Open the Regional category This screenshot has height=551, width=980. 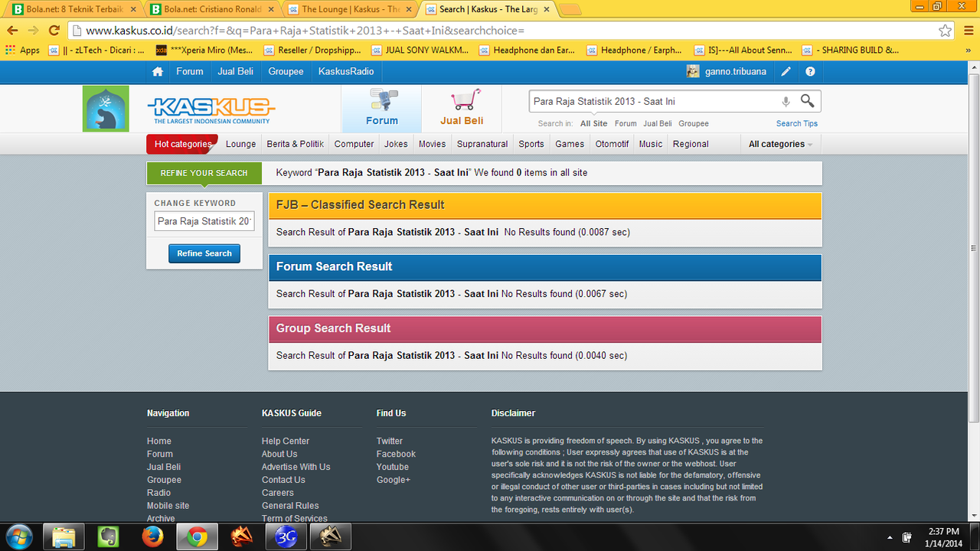(x=691, y=144)
